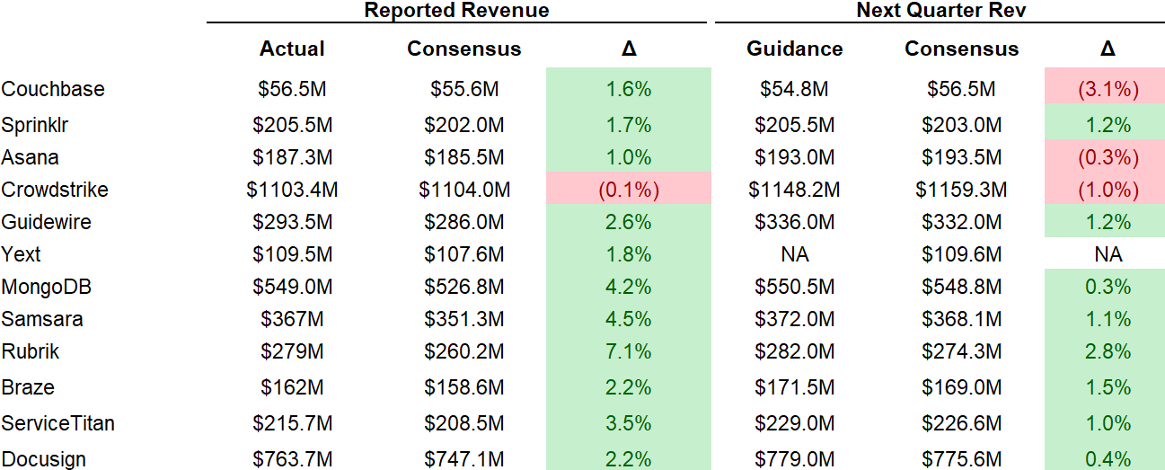The height and width of the screenshot is (470, 1165).
Task: Select the Docusign row label
Action: click(x=44, y=459)
